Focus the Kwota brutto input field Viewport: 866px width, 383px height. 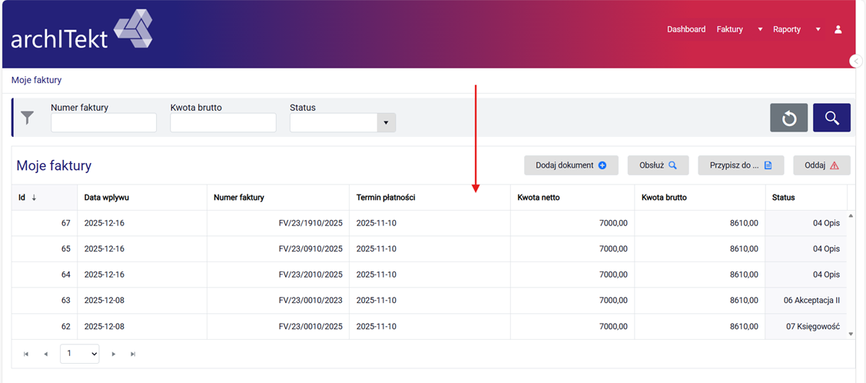pyautogui.click(x=223, y=123)
